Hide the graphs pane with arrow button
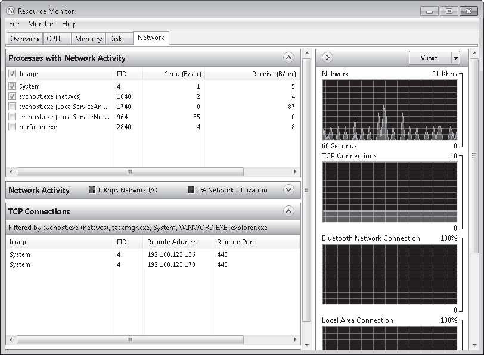This screenshot has height=355, width=484. (327, 58)
